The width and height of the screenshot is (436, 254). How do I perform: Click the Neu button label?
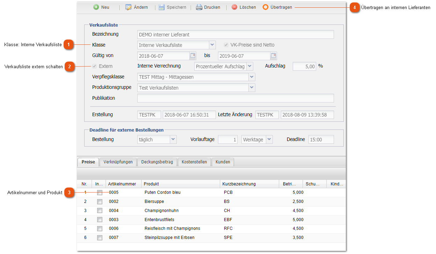tap(105, 7)
